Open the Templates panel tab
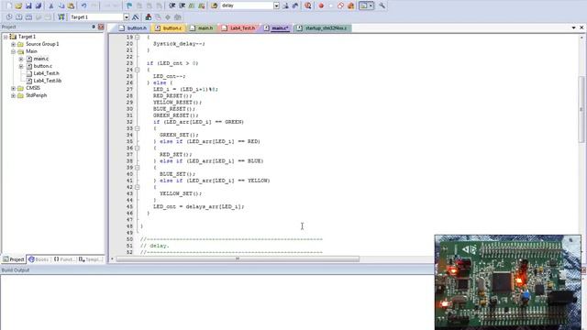 click(x=90, y=259)
